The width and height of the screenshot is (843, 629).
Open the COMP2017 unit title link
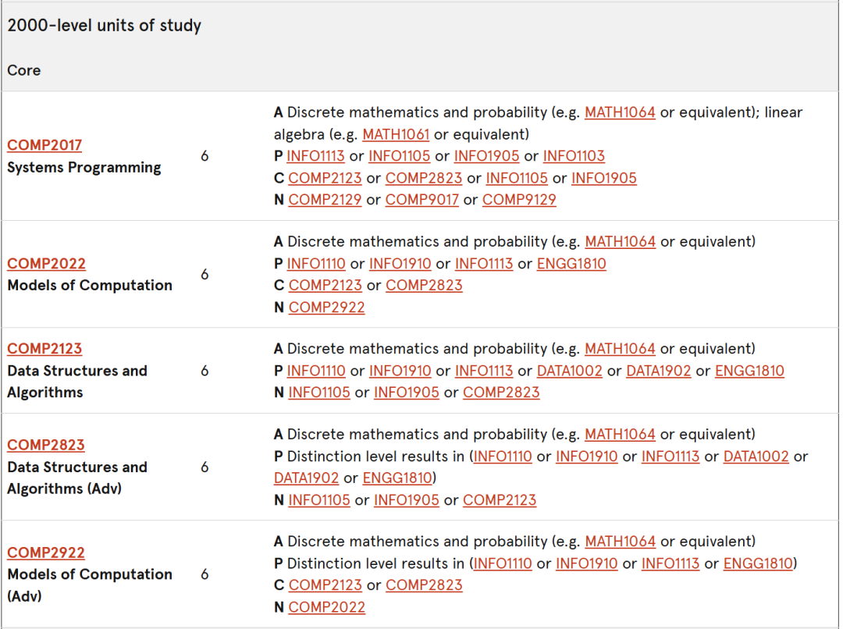[44, 145]
